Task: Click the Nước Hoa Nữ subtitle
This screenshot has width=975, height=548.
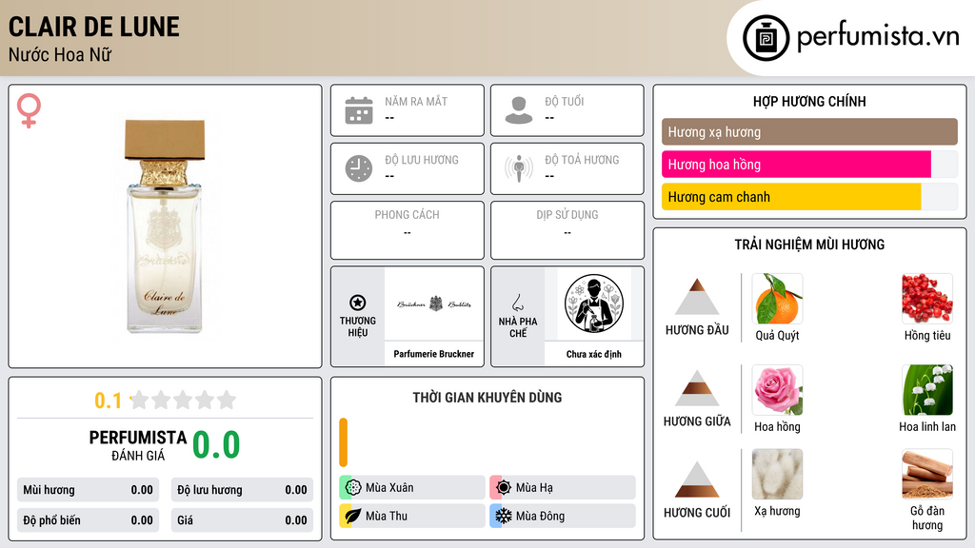Action: click(60, 54)
